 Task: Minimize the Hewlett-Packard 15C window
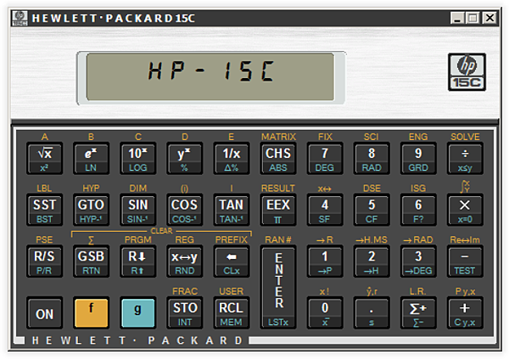[x=457, y=18]
